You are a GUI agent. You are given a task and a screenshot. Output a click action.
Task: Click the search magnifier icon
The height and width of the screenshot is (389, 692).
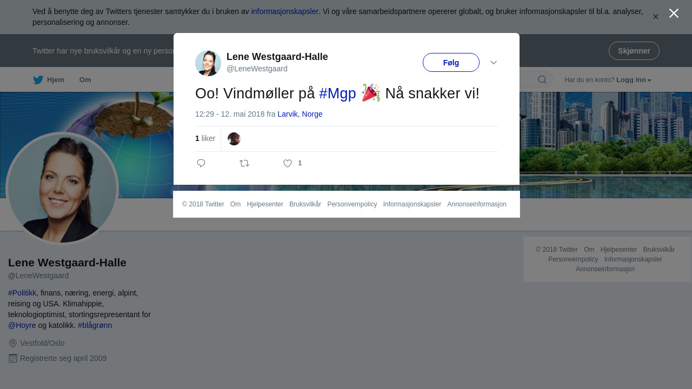[x=542, y=79]
